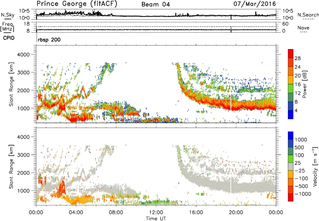The image size is (319, 221).
Task: Click the '25' velocity color bar value
Action: coord(297,163)
